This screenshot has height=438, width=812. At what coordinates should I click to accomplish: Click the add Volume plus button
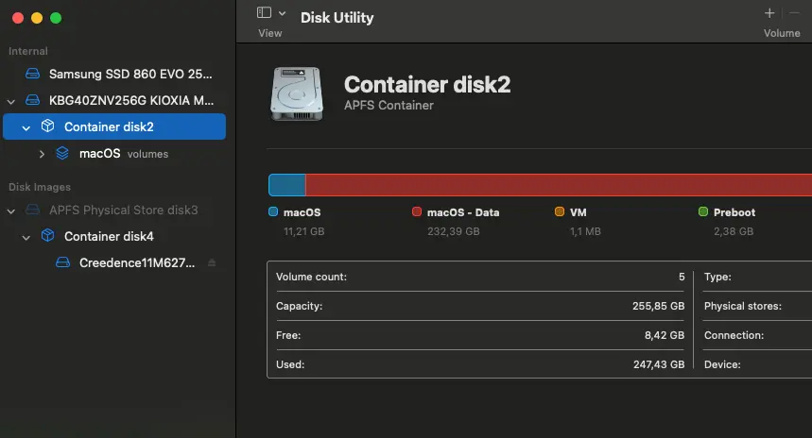click(769, 13)
